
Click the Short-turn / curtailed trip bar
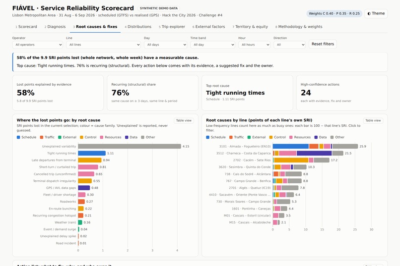point(88,167)
